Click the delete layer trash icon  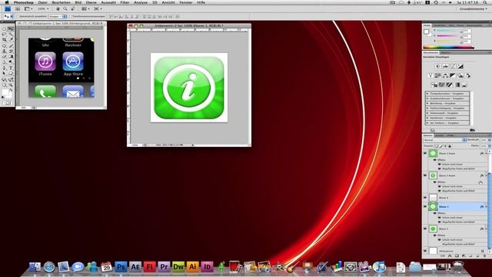pos(485,256)
